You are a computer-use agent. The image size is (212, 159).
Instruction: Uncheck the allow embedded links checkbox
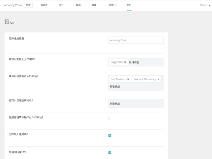[x=110, y=136]
